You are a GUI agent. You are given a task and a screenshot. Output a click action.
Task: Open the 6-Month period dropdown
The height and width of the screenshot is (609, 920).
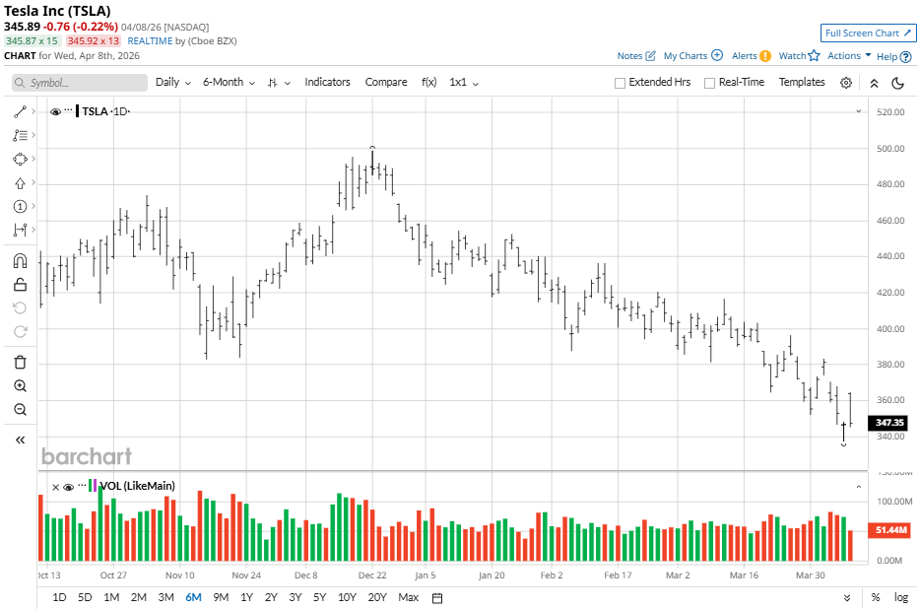[229, 82]
